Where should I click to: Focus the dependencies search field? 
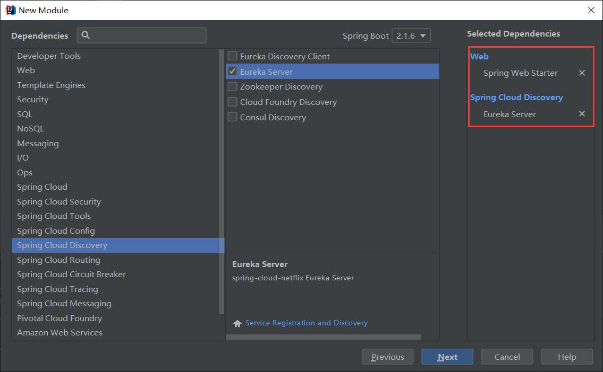[x=141, y=36]
